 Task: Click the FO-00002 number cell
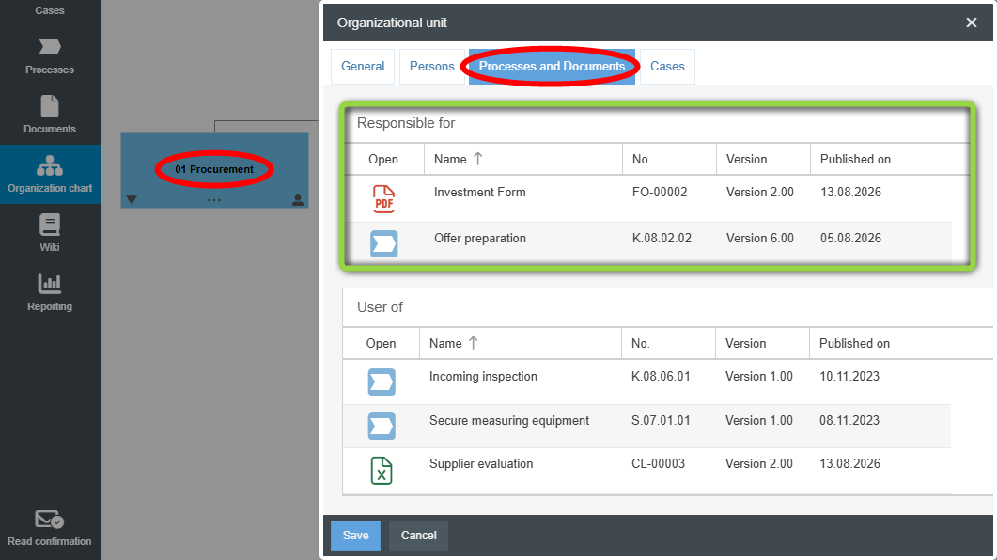pyautogui.click(x=660, y=192)
